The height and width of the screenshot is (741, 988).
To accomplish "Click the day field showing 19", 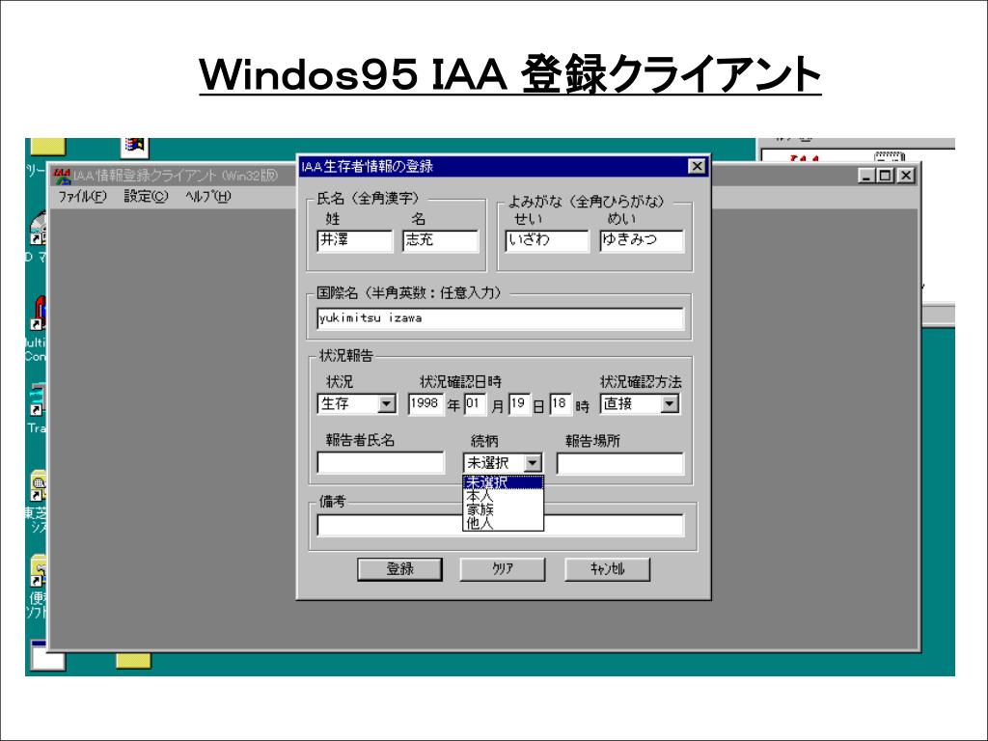I will (520, 404).
